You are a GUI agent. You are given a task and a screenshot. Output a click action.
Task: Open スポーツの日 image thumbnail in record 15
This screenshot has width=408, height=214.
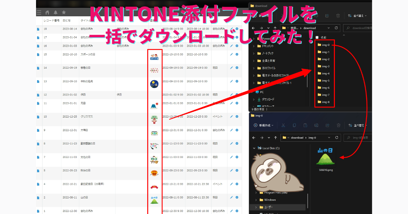pyautogui.click(x=154, y=57)
